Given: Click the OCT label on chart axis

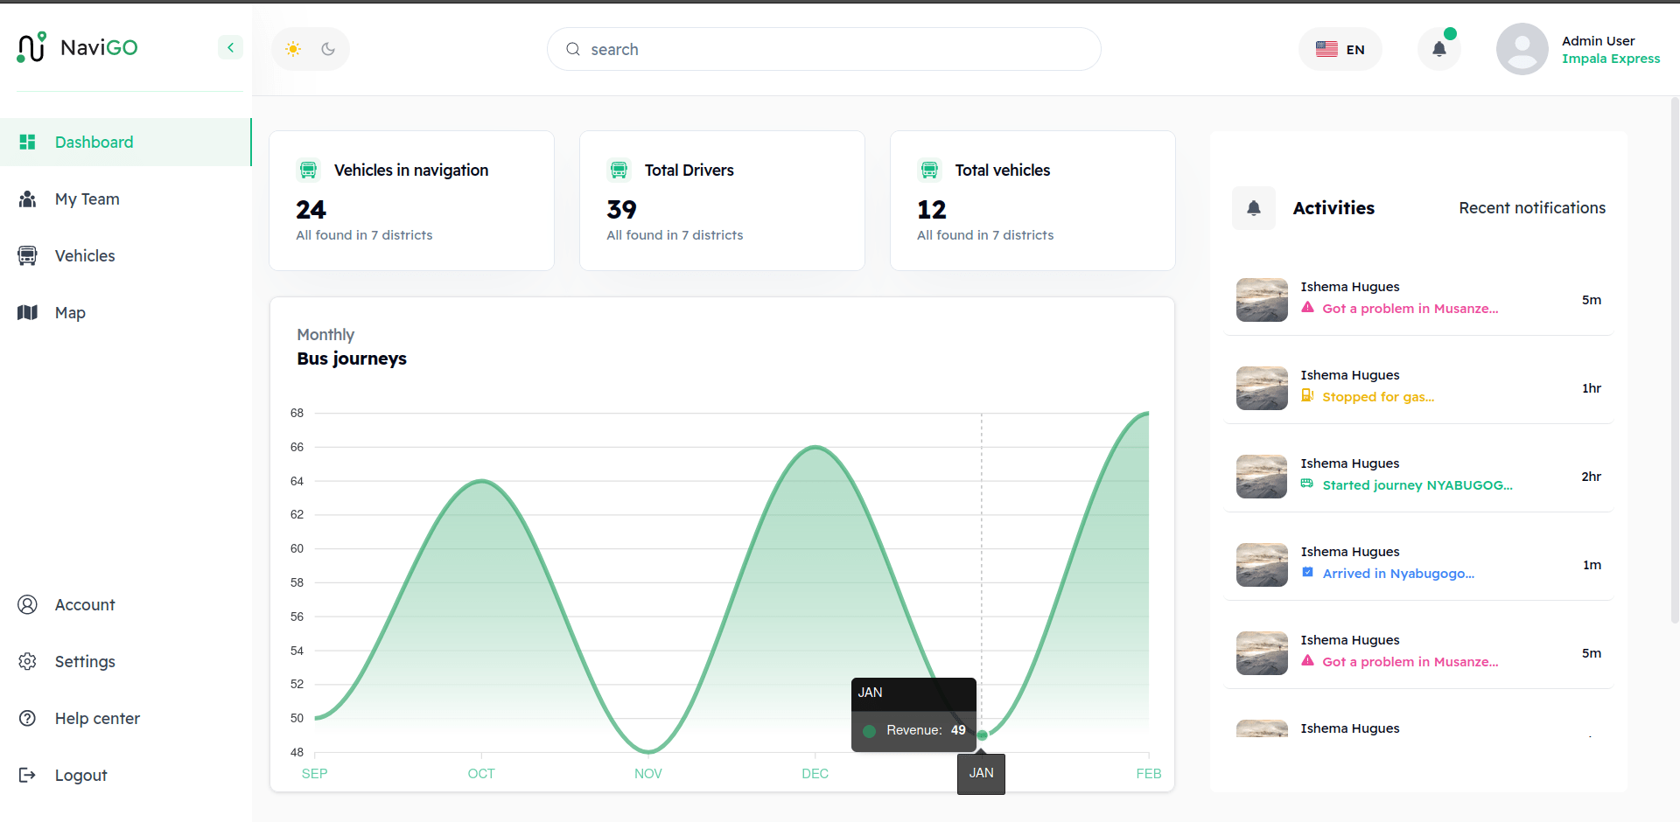Looking at the screenshot, I should 481,774.
